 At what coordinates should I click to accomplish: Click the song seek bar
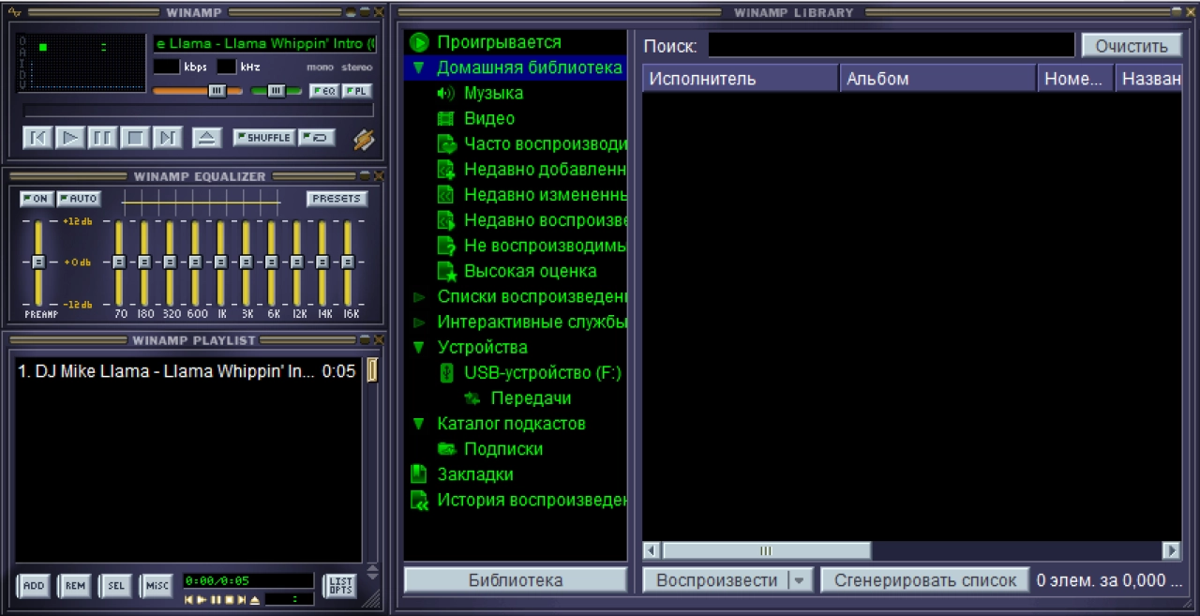198,111
